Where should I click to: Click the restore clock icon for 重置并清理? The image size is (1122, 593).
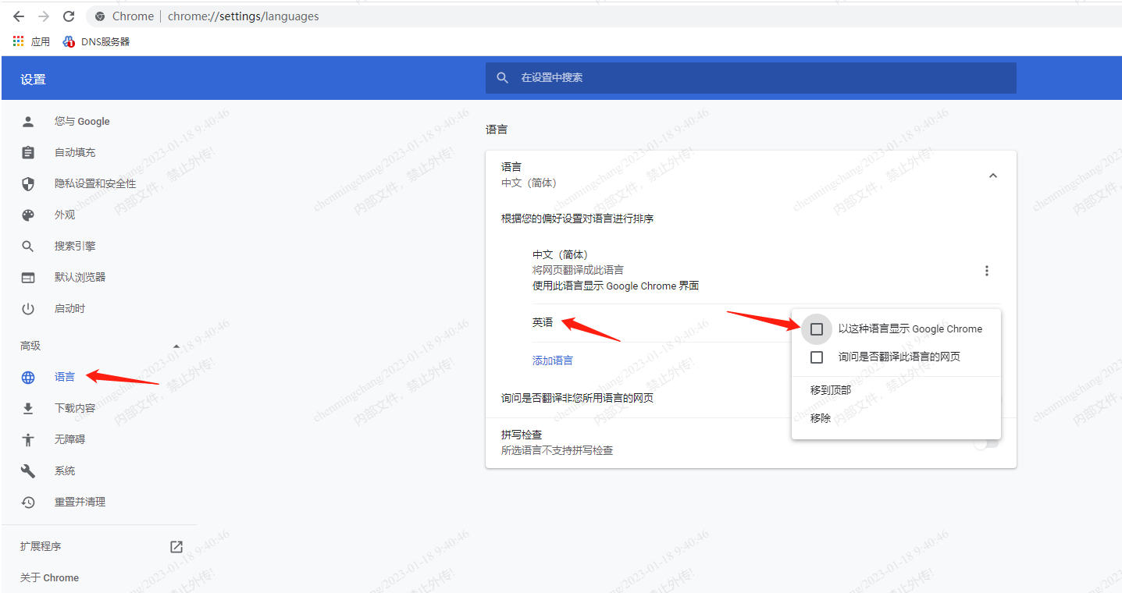(28, 502)
